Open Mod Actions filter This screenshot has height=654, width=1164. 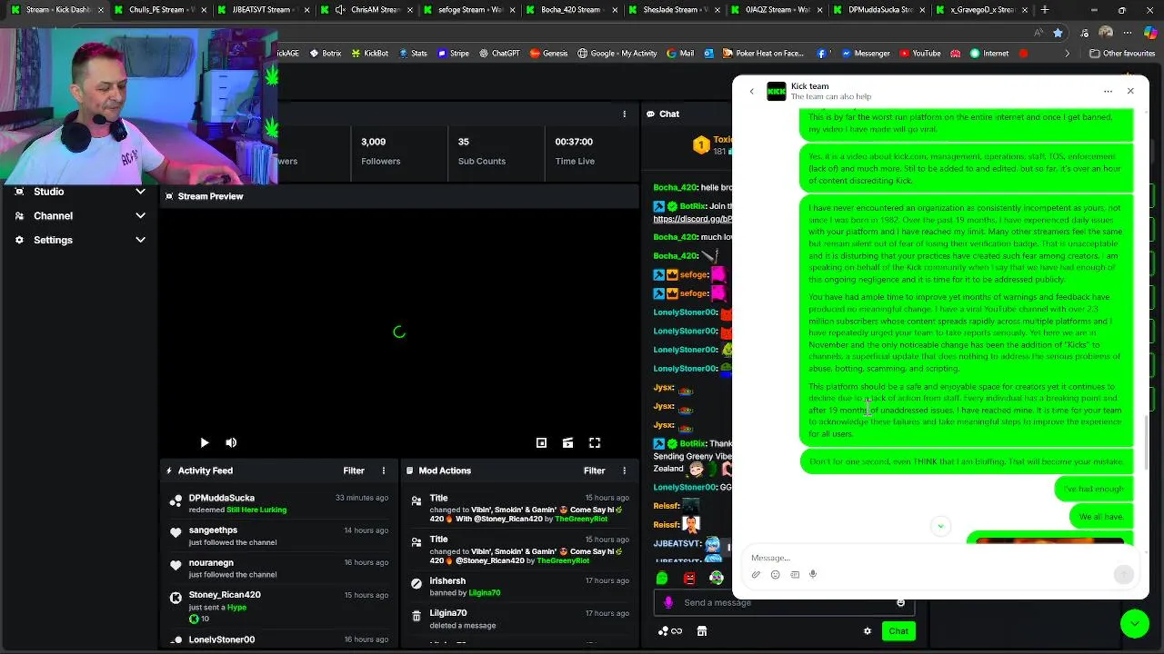pos(594,471)
